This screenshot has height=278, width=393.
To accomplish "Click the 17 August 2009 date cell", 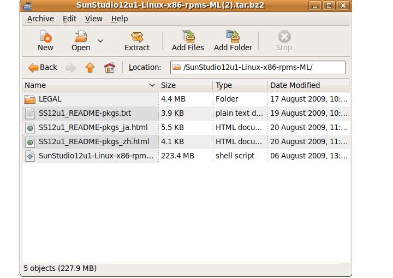I will [309, 99].
